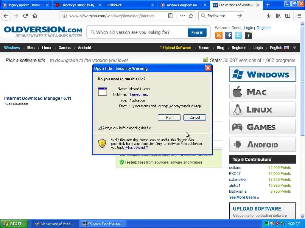
Task: Click the large Linux platform banner
Action: [262, 109]
